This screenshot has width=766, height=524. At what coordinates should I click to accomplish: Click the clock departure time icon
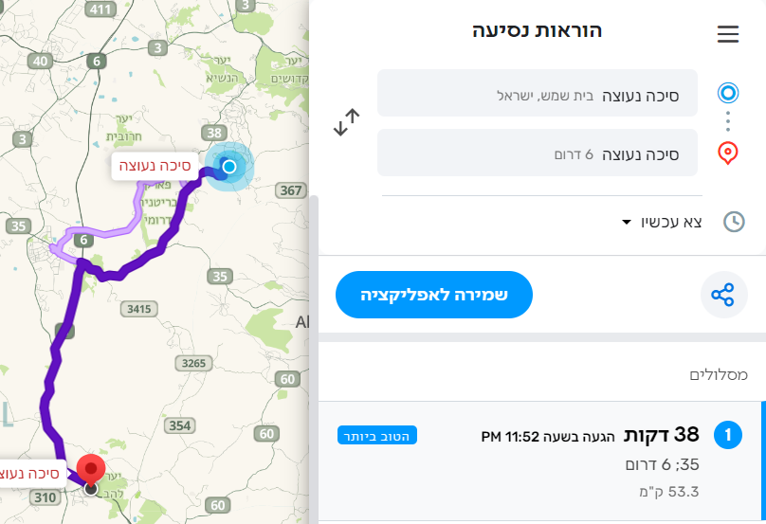point(734,222)
